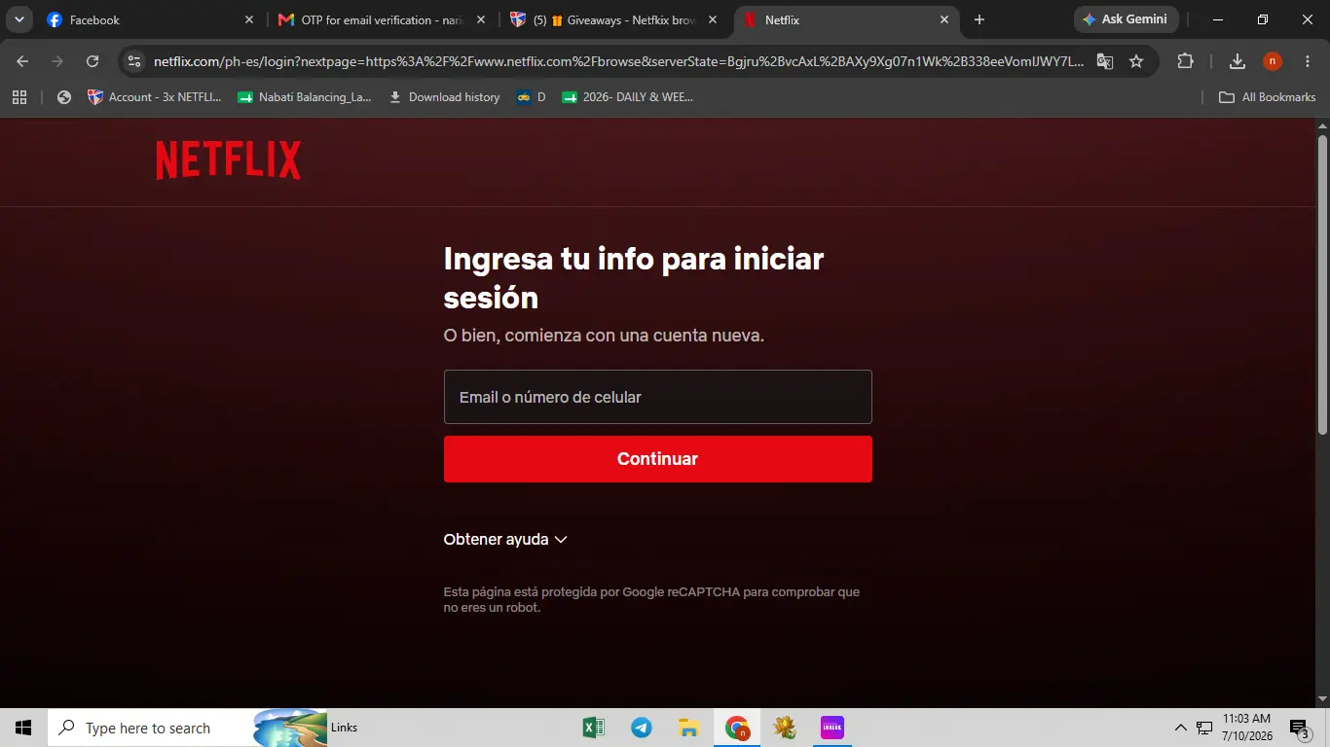Close the Giveaways tab

(x=713, y=19)
